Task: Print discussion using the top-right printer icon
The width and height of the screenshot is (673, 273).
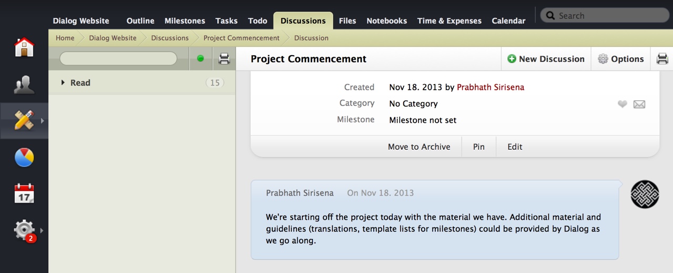Action: tap(662, 59)
